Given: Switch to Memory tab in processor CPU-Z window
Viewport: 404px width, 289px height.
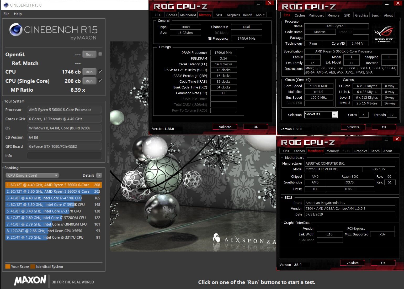Looking at the screenshot, I should pos(333,15).
